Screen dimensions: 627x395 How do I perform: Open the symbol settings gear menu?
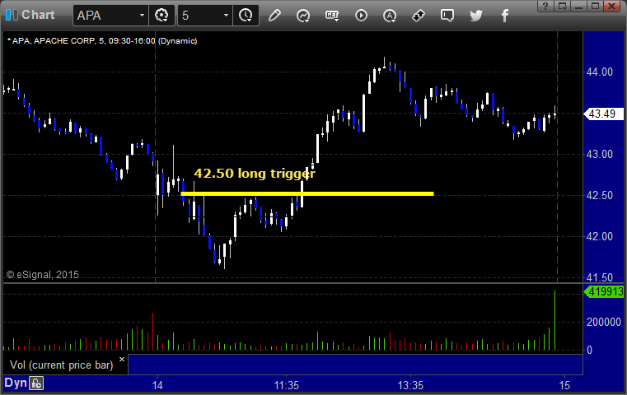pos(161,16)
